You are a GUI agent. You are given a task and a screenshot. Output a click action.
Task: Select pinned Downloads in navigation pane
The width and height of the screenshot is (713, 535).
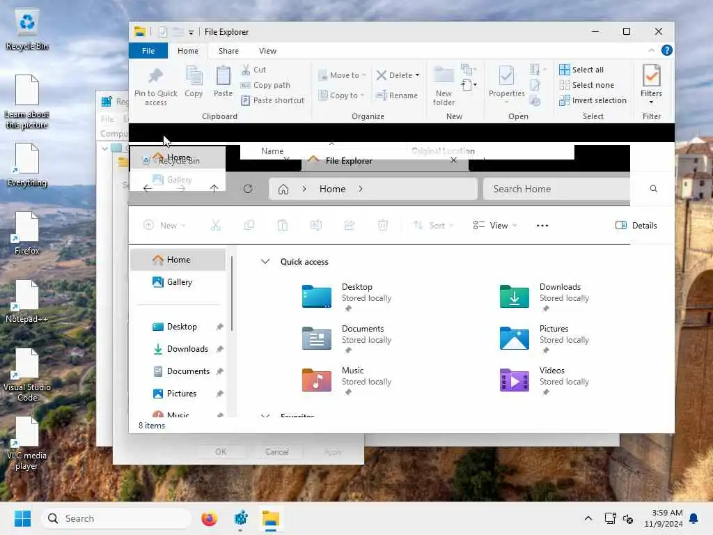178,349
